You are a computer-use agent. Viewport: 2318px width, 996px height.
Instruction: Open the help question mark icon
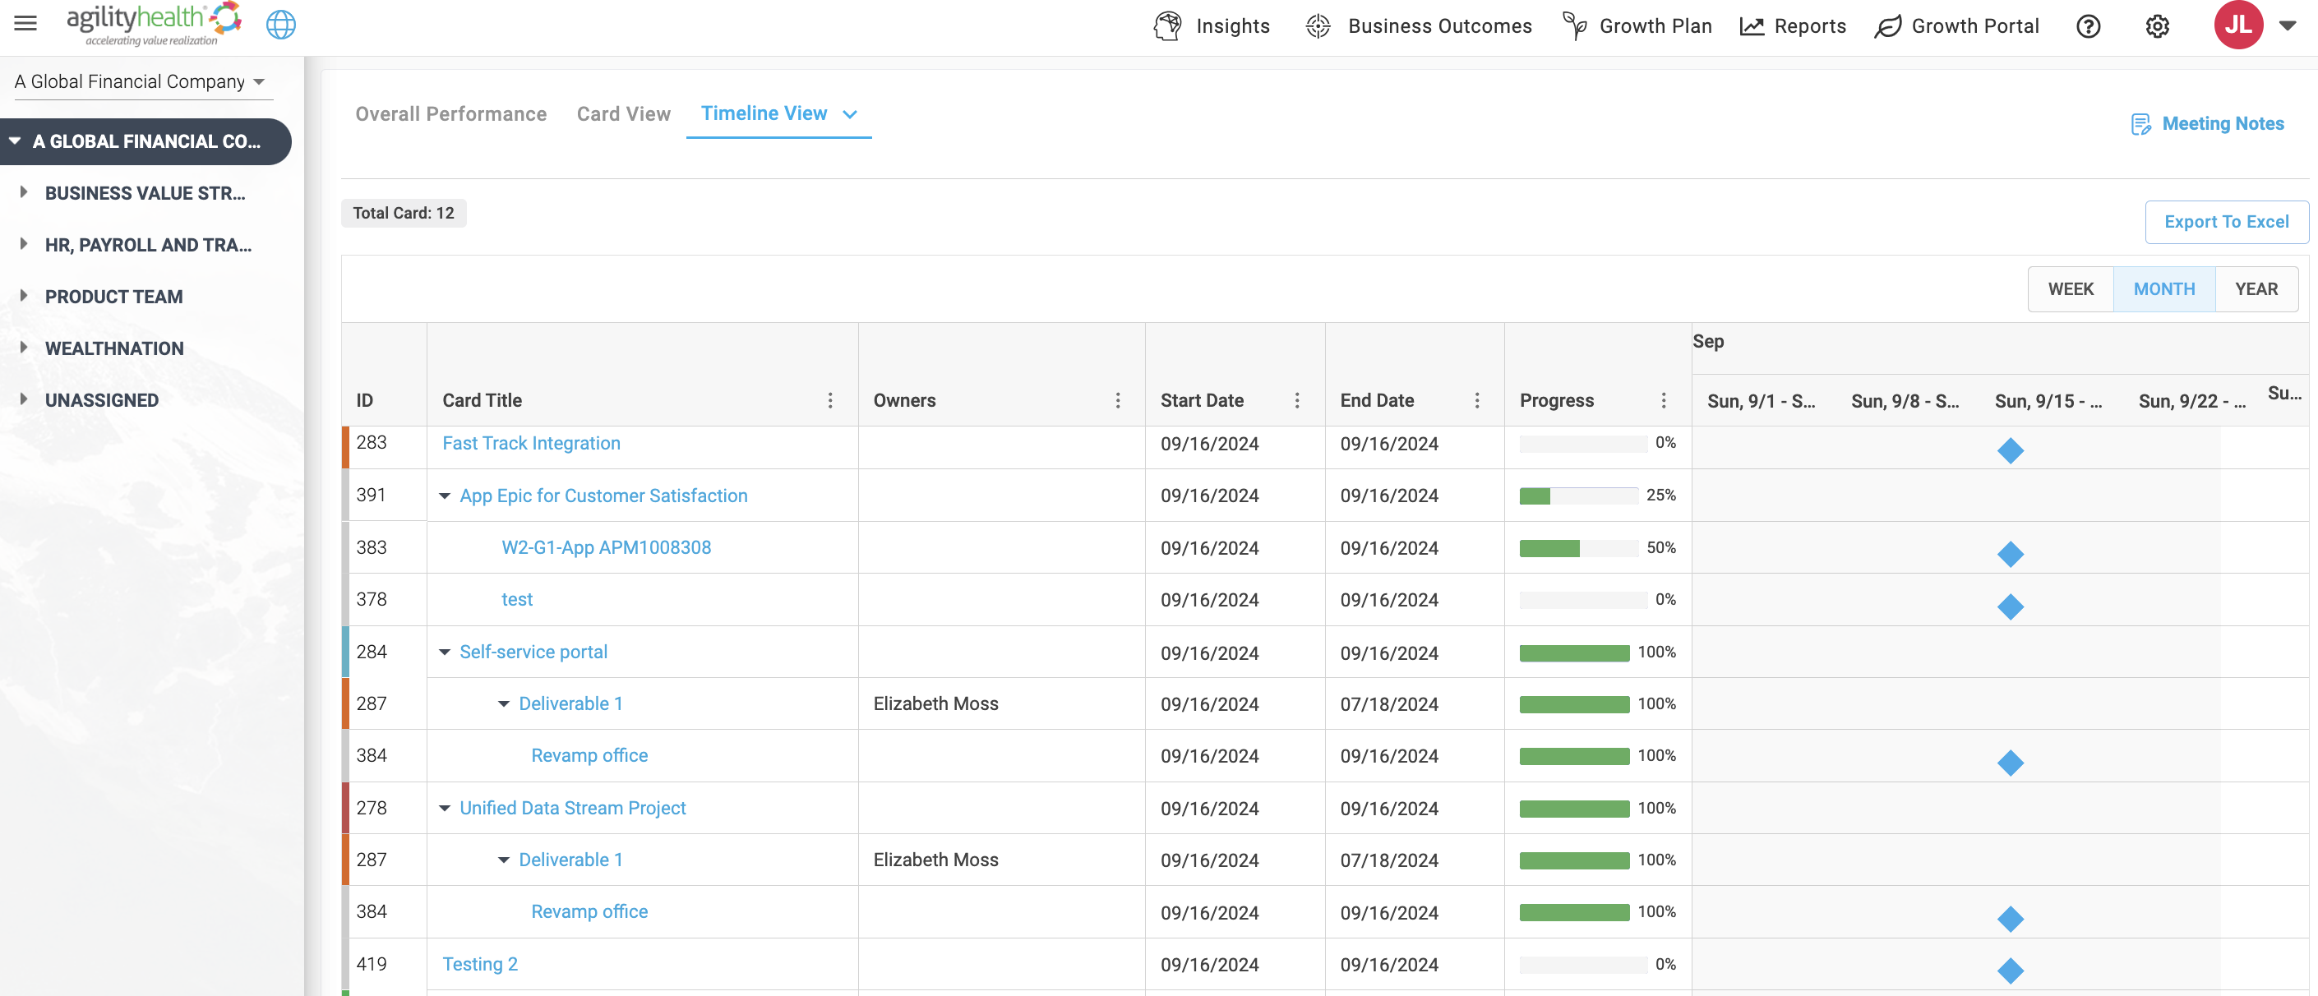[x=2088, y=26]
